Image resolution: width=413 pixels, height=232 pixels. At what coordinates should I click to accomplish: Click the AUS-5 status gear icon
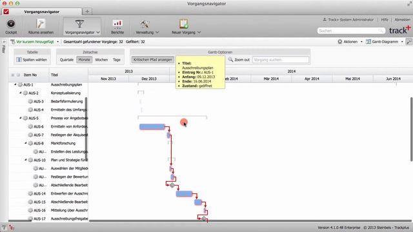pos(25,118)
